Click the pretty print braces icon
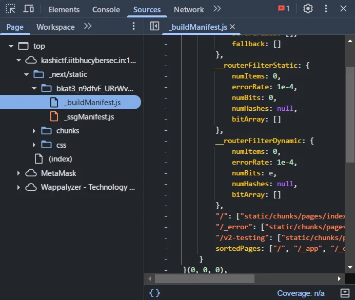Image resolution: width=355 pixels, height=300 pixels. (154, 293)
